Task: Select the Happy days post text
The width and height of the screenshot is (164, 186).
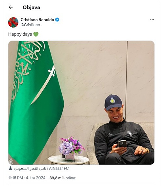Action: pos(20,34)
